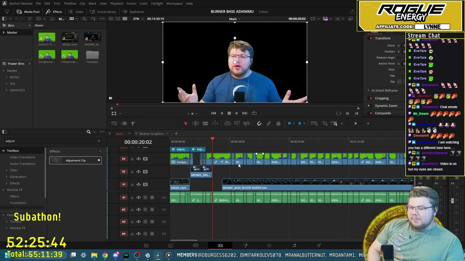Open the viewer zoom 31% dropdown
This screenshot has width=465, height=261.
(138, 19)
